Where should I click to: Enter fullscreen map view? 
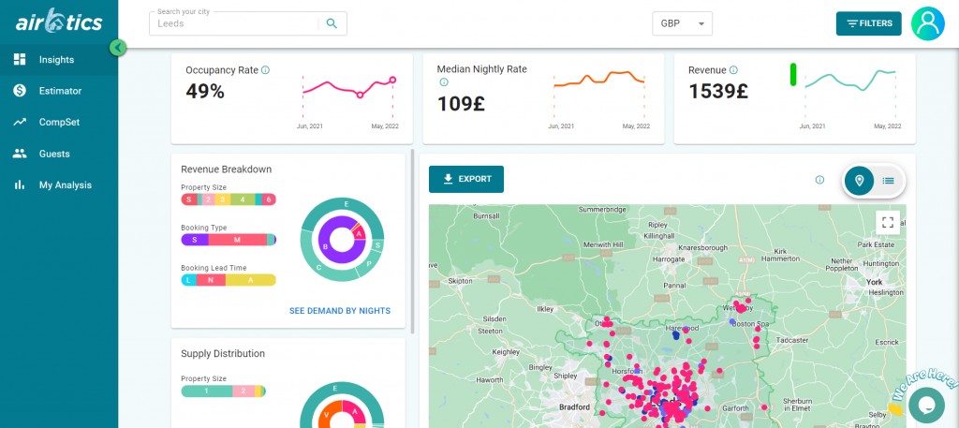pyautogui.click(x=888, y=223)
